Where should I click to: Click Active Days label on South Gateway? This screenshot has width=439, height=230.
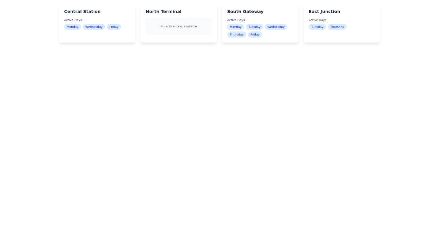(236, 20)
